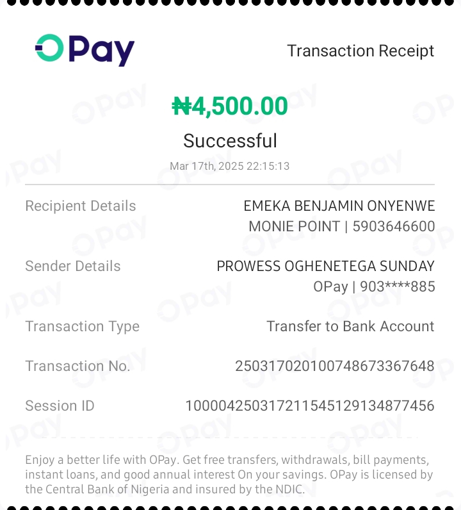Viewport: 461px width, 510px height.
Task: Click the green OPay logo circle icon
Action: click(x=49, y=48)
